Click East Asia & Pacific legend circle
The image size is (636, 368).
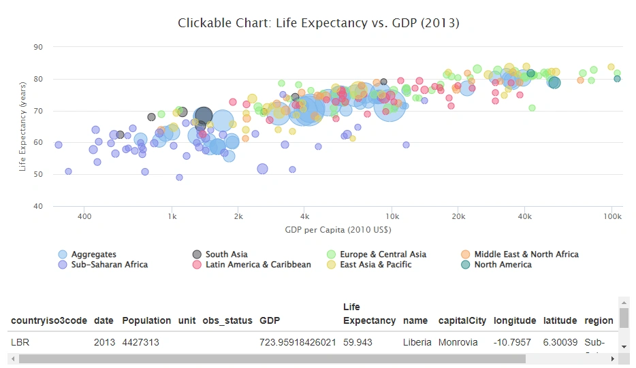pyautogui.click(x=332, y=265)
